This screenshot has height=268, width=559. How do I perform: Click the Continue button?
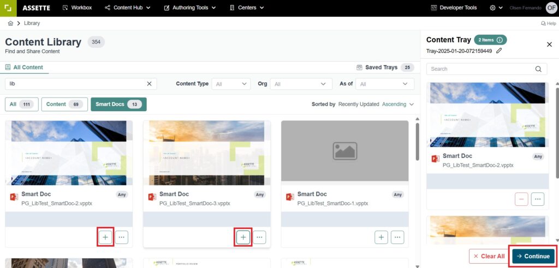(x=533, y=256)
